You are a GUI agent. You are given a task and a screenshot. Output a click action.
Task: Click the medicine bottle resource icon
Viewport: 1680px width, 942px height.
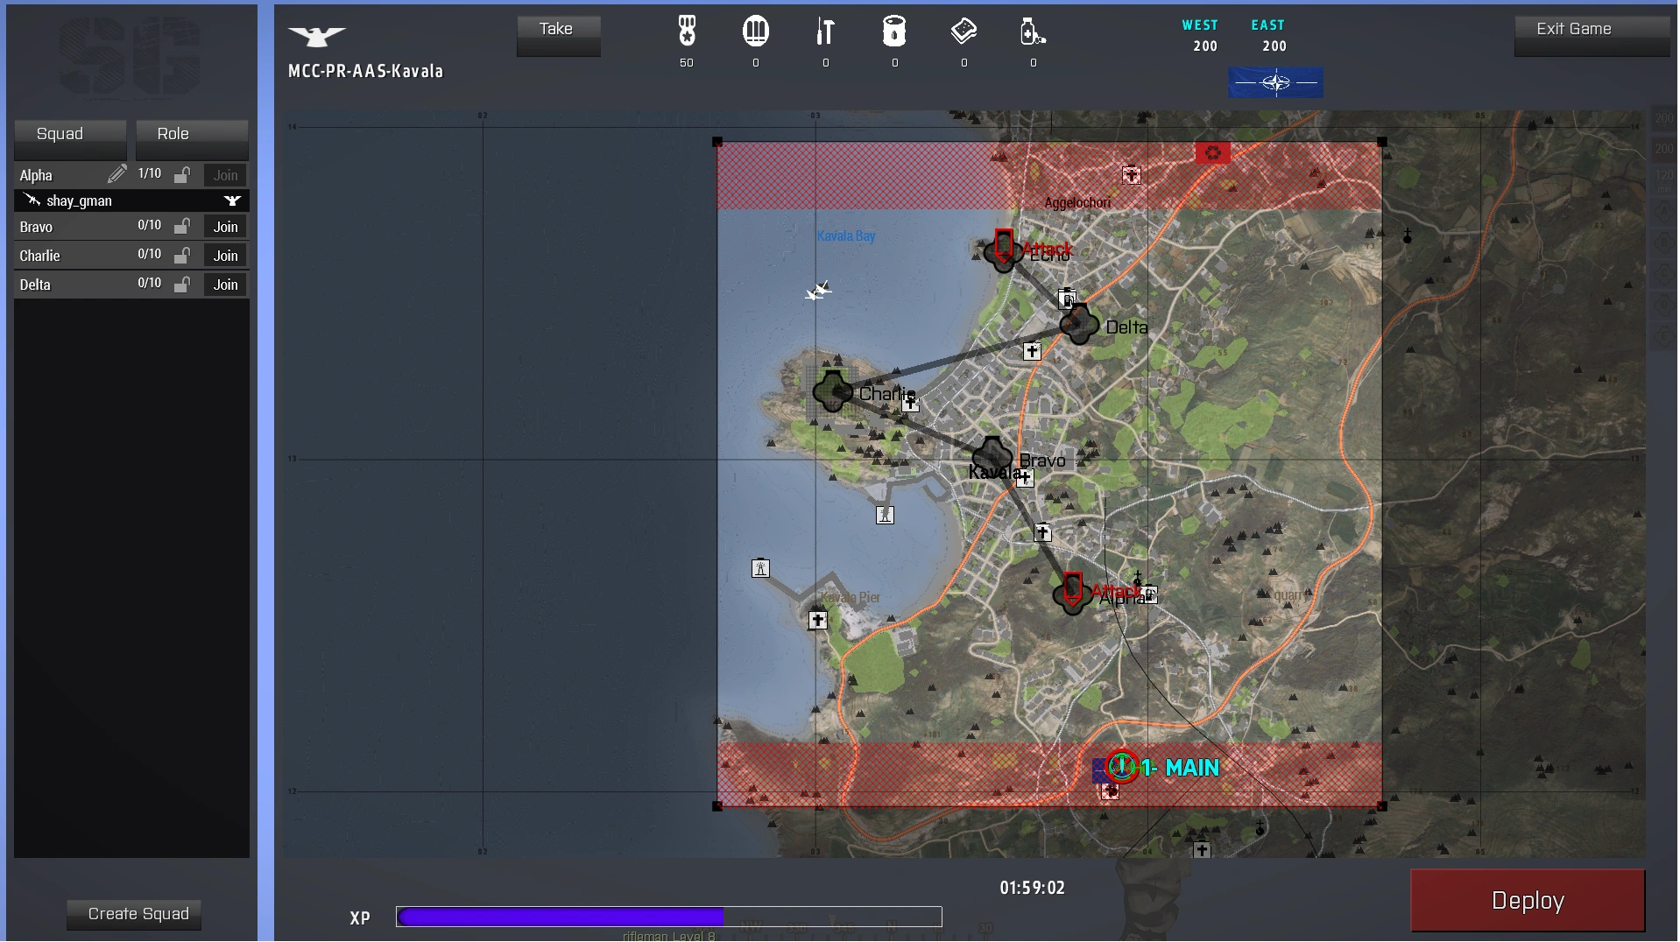1033,32
